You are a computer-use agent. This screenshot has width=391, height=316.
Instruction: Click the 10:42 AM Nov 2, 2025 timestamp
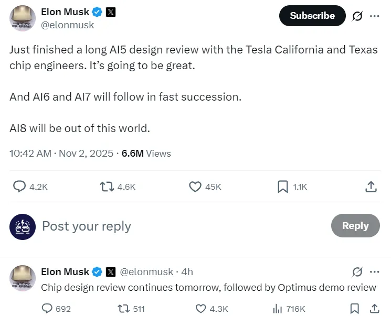click(61, 154)
